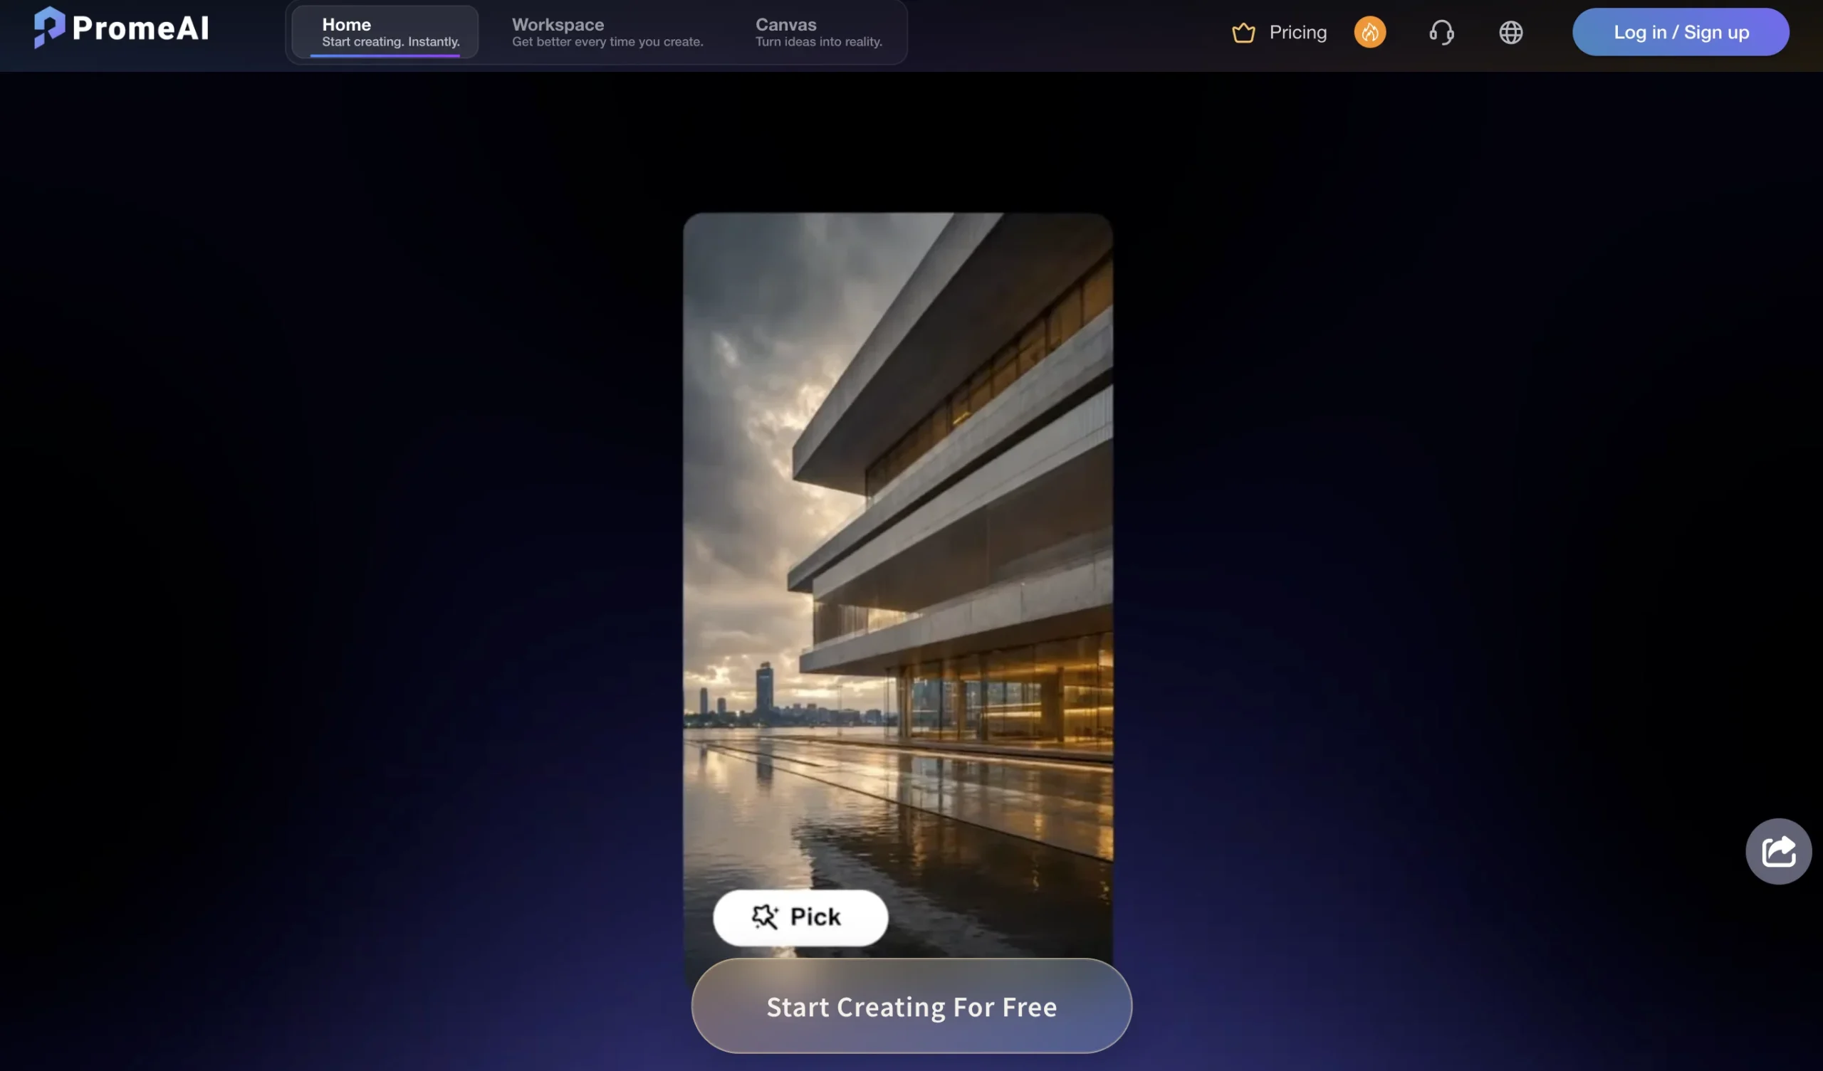Click the floating share icon
Viewport: 1823px width, 1071px height.
tap(1778, 851)
